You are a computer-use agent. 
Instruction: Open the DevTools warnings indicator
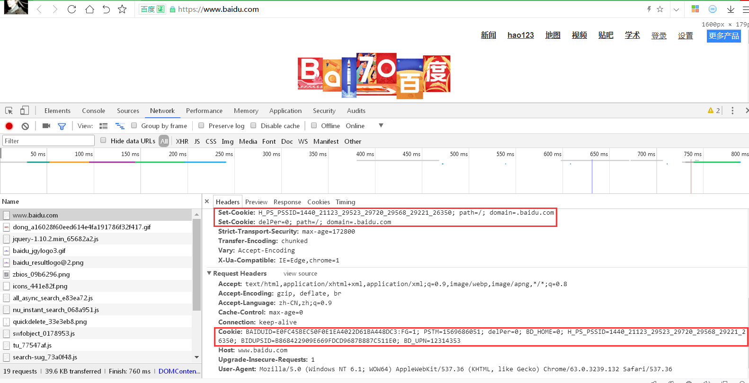pos(713,110)
